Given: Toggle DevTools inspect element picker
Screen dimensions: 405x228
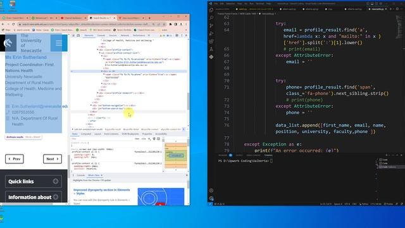Looking at the screenshot, I should [73, 35].
